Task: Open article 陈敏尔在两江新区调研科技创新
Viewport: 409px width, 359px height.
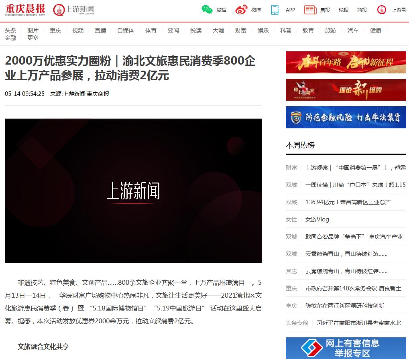Action: pyautogui.click(x=344, y=306)
